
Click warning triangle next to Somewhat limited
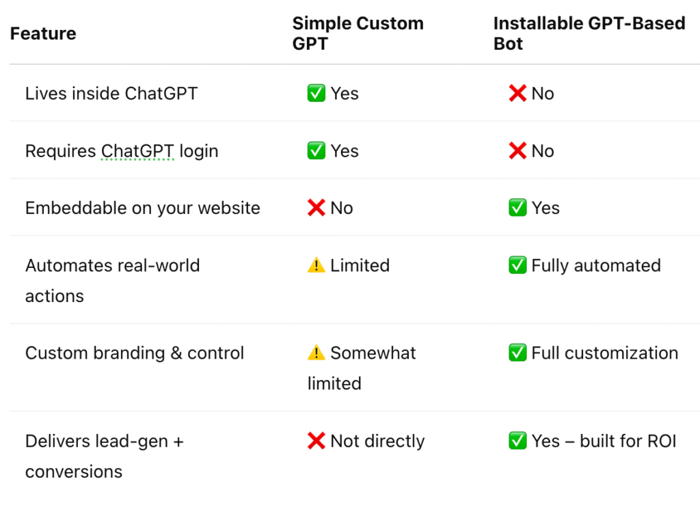point(316,353)
